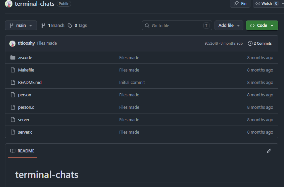
Task: Open commit hash 9c52c48
Action: [x=211, y=43]
